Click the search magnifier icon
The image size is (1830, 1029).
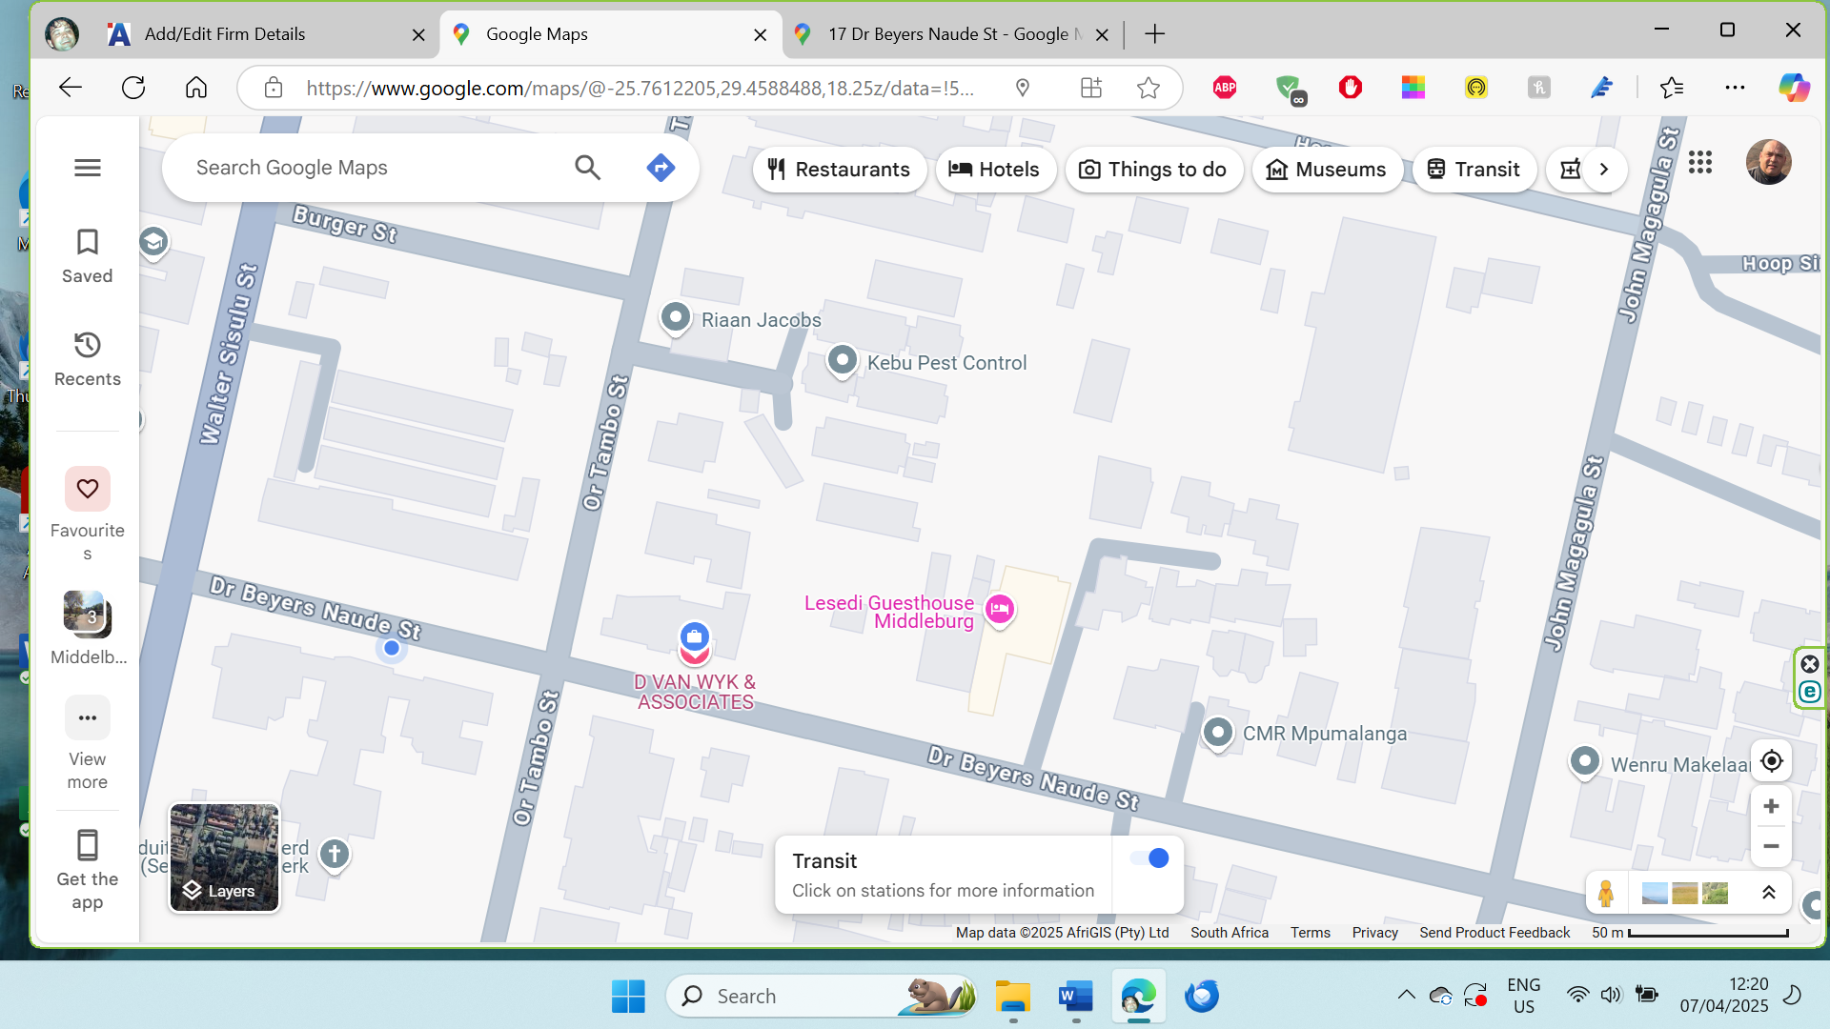coord(588,168)
